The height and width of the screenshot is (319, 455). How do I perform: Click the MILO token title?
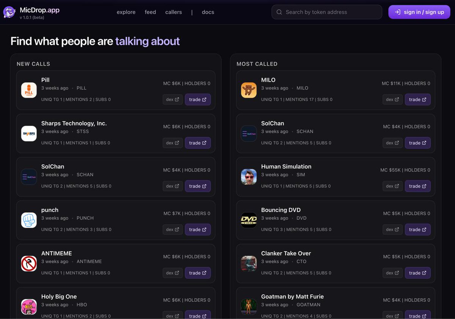[x=268, y=80]
